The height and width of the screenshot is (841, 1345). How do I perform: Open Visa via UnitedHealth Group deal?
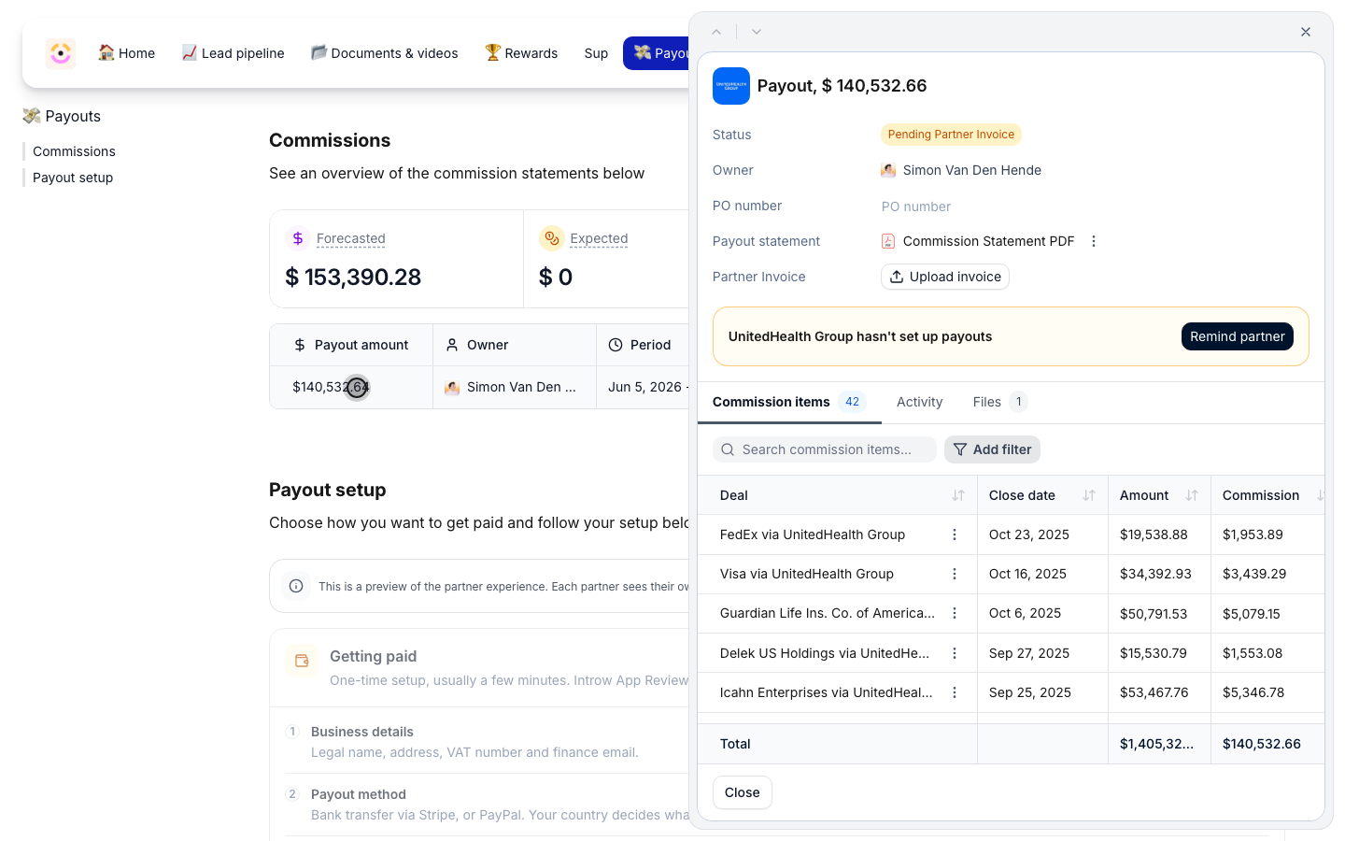pos(807,574)
